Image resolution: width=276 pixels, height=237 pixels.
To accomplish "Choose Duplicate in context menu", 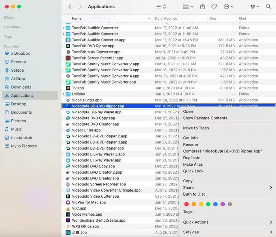I will point(192,158).
